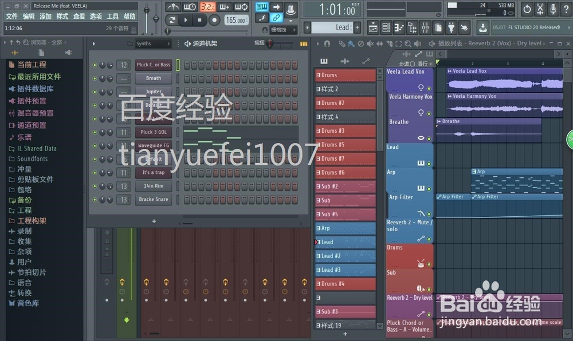Screen dimensions: 573x341
Task: Mute the Veela Lead Vox track
Action: coord(429,88)
